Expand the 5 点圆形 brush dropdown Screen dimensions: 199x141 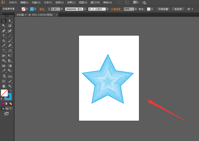(108, 9)
